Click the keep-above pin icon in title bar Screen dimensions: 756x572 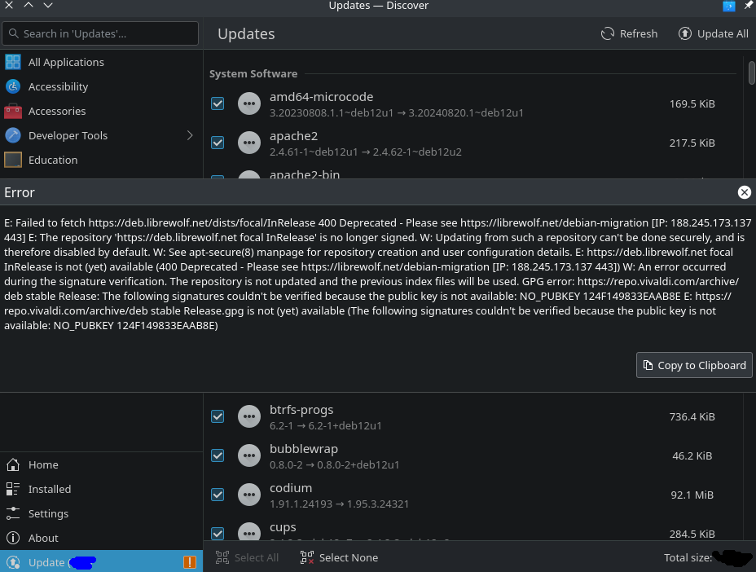[749, 6]
